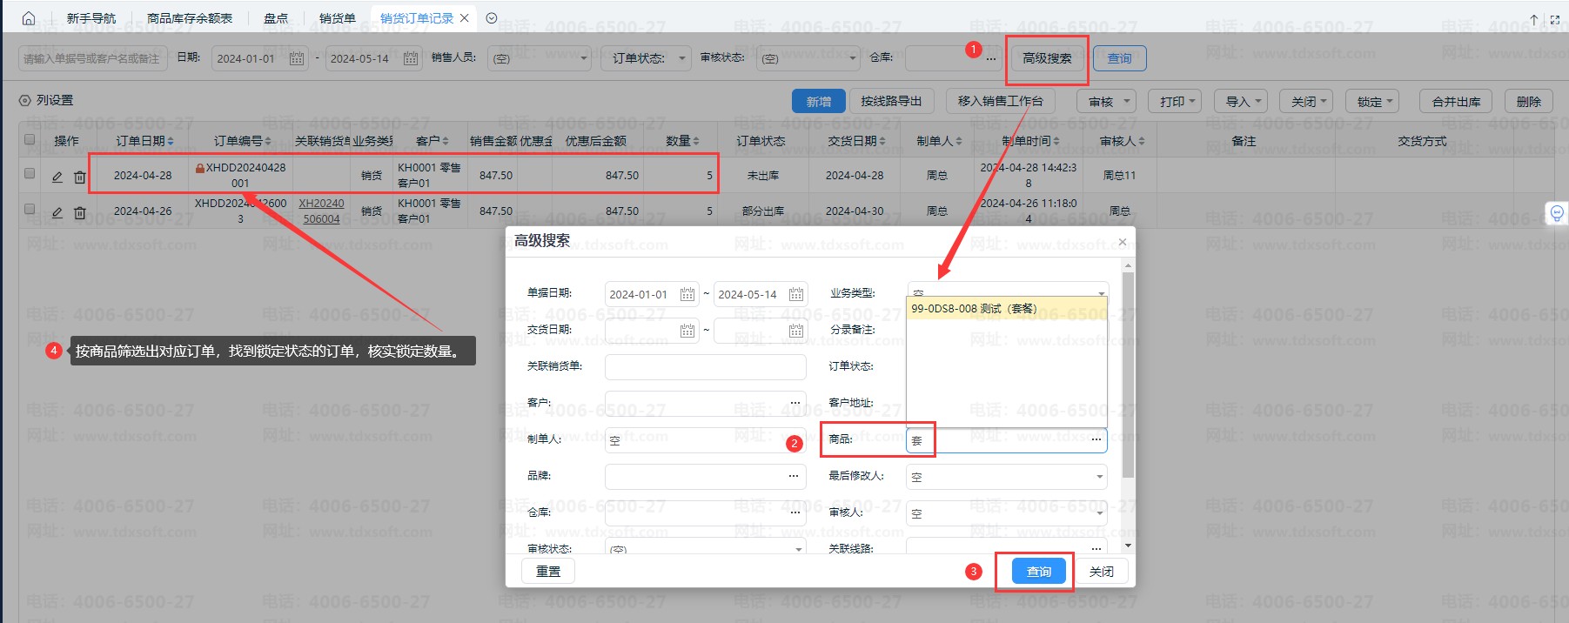Click the 列设置 column settings icon
Viewport: 1569px width, 623px height.
(24, 101)
